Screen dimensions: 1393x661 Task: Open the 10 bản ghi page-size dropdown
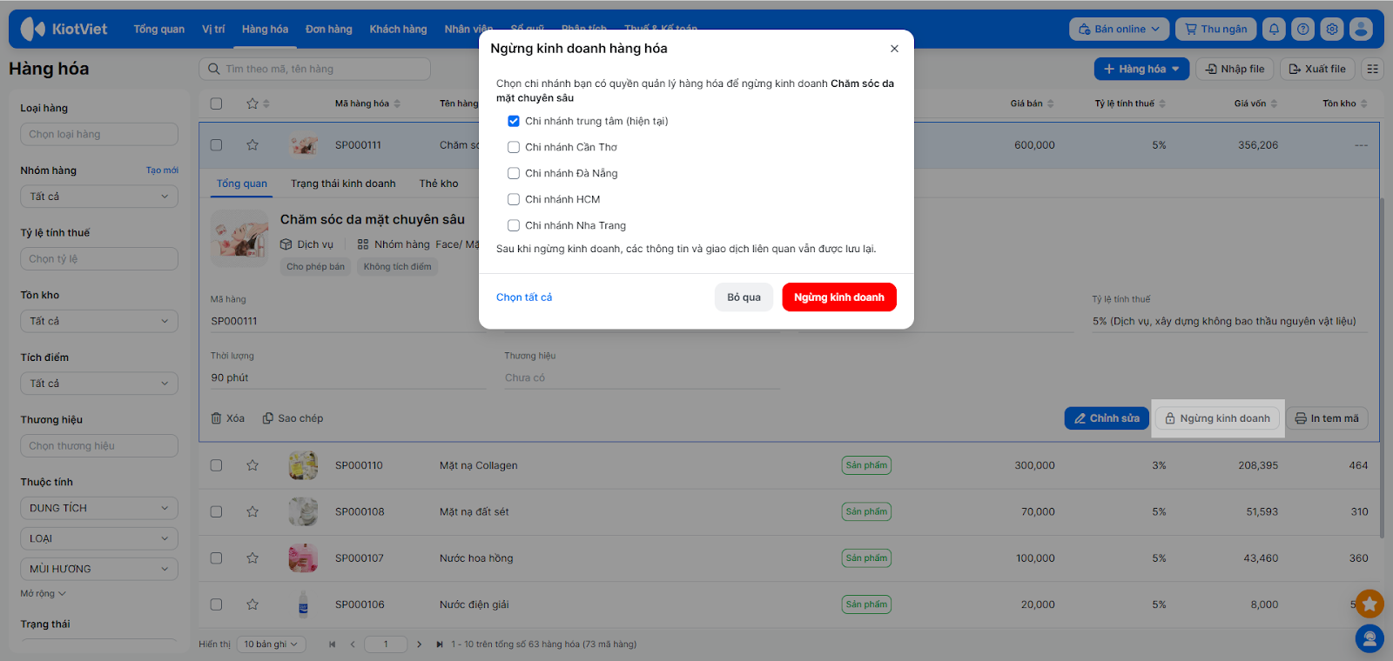pos(270,644)
